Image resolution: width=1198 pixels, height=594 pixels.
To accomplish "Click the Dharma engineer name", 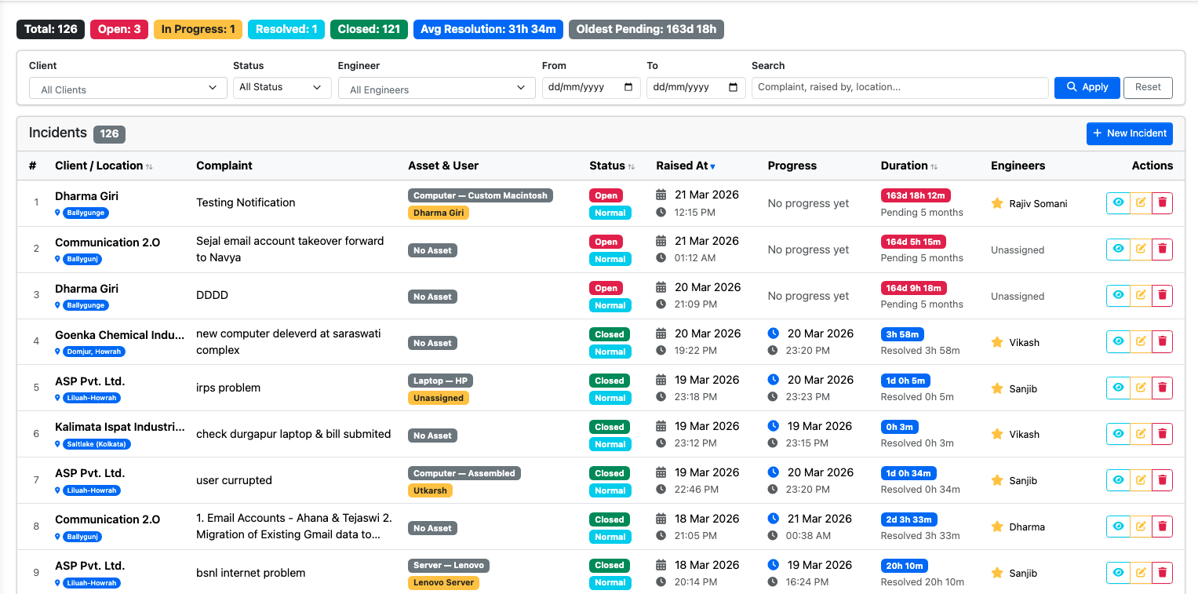I will (x=1027, y=527).
